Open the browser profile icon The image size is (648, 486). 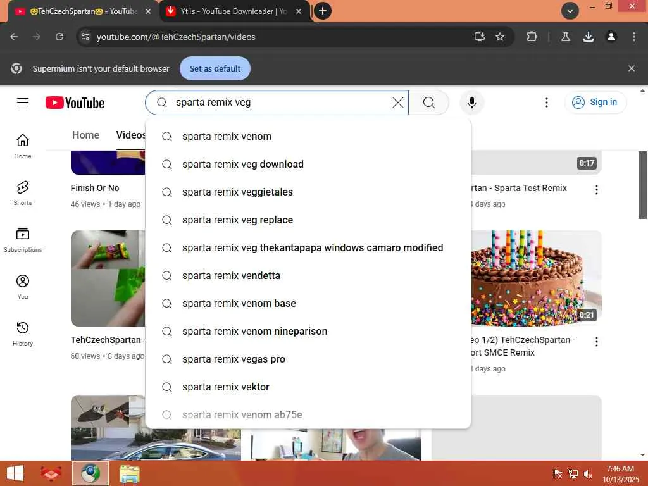coord(611,37)
